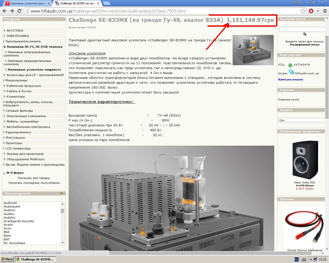Open the Chrome menu icon
This screenshot has width=329, height=263.
click(x=325, y=11)
